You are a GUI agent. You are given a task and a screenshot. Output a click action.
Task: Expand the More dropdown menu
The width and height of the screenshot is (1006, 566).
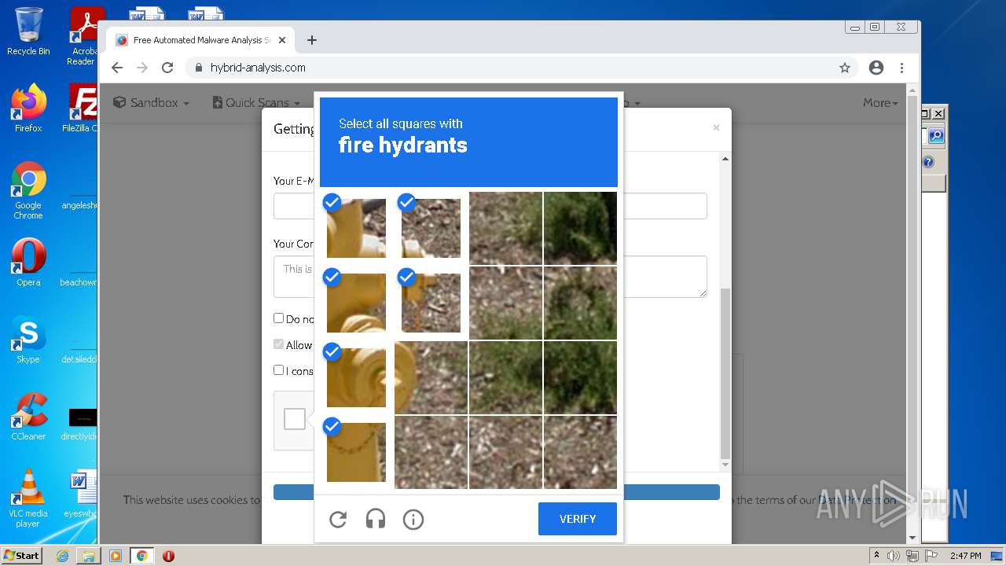(x=880, y=103)
